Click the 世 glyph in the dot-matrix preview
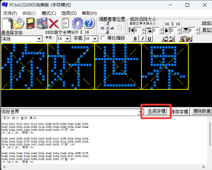212x170 pixels. 118,66
